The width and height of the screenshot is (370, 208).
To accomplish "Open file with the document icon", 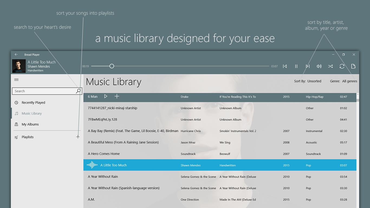I will 353,66.
